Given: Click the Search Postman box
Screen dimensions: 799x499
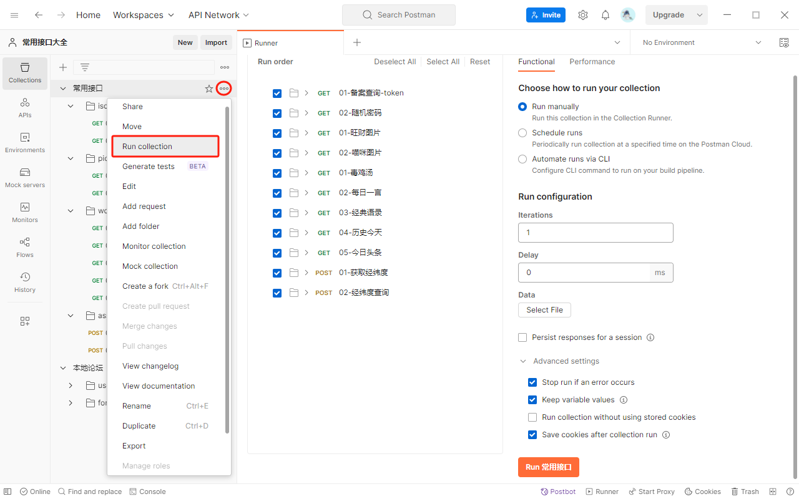Looking at the screenshot, I should pos(399,15).
